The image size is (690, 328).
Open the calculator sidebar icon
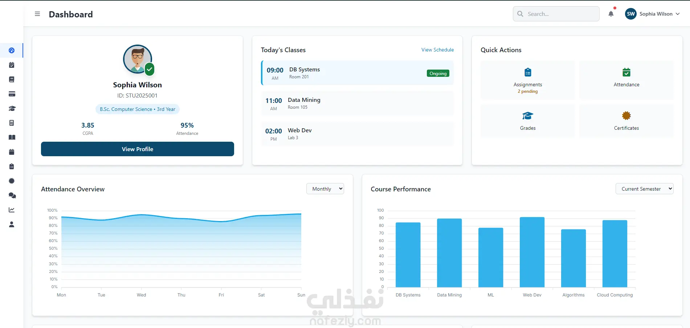coord(12,123)
